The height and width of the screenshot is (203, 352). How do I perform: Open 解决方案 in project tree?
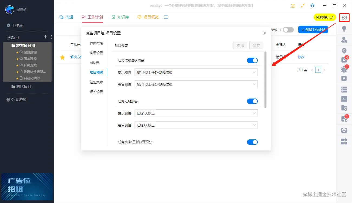(x=28, y=65)
